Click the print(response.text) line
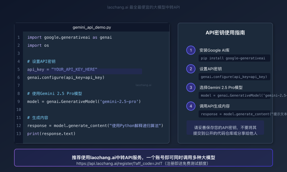This screenshot has width=287, height=172. pyautogui.click(x=51, y=134)
